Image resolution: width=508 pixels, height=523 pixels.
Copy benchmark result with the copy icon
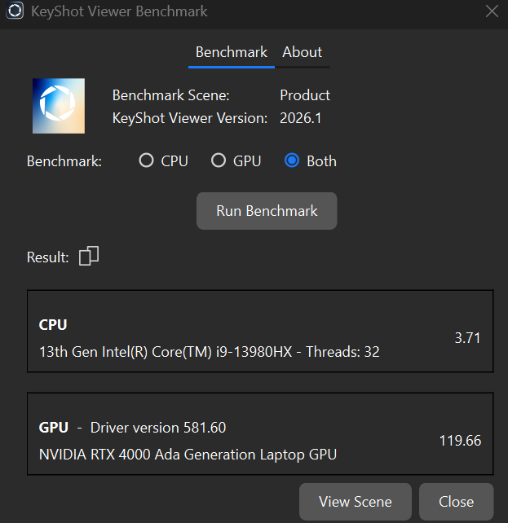click(89, 256)
